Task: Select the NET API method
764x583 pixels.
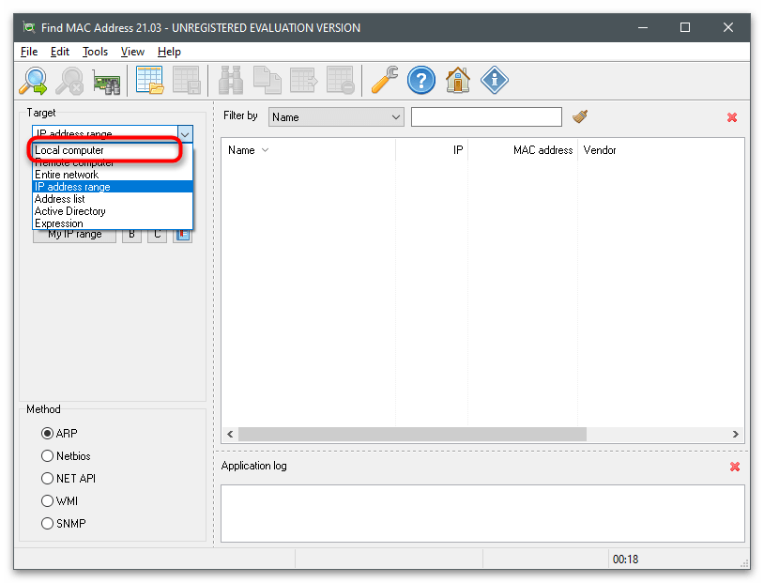Action: (47, 478)
